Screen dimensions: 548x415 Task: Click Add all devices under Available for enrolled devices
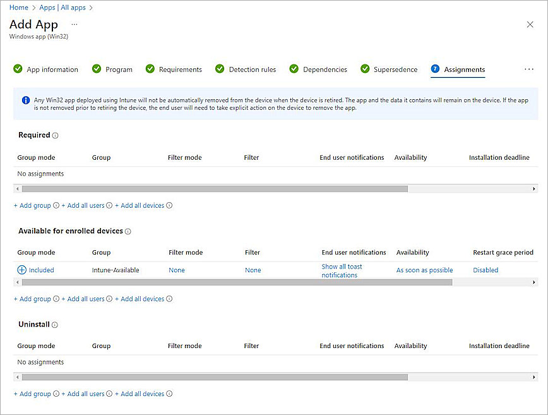click(x=142, y=299)
